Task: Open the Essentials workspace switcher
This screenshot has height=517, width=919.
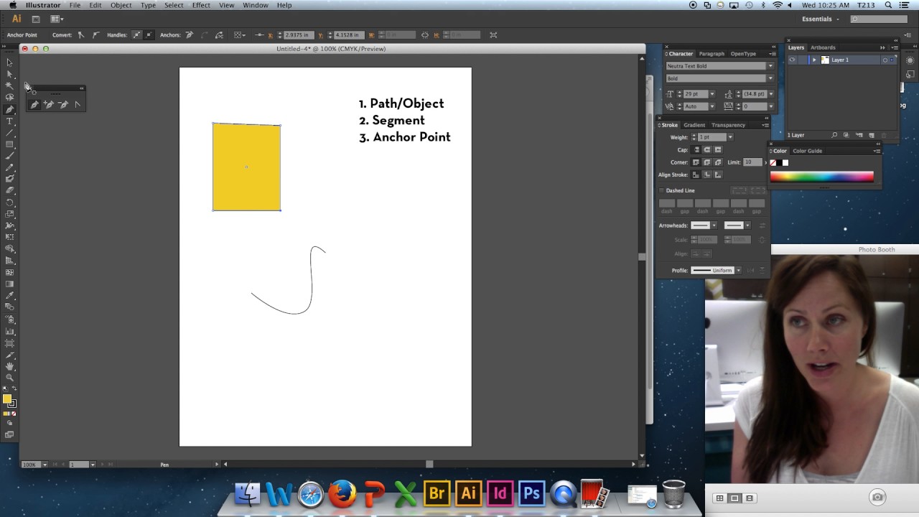Action: click(821, 19)
